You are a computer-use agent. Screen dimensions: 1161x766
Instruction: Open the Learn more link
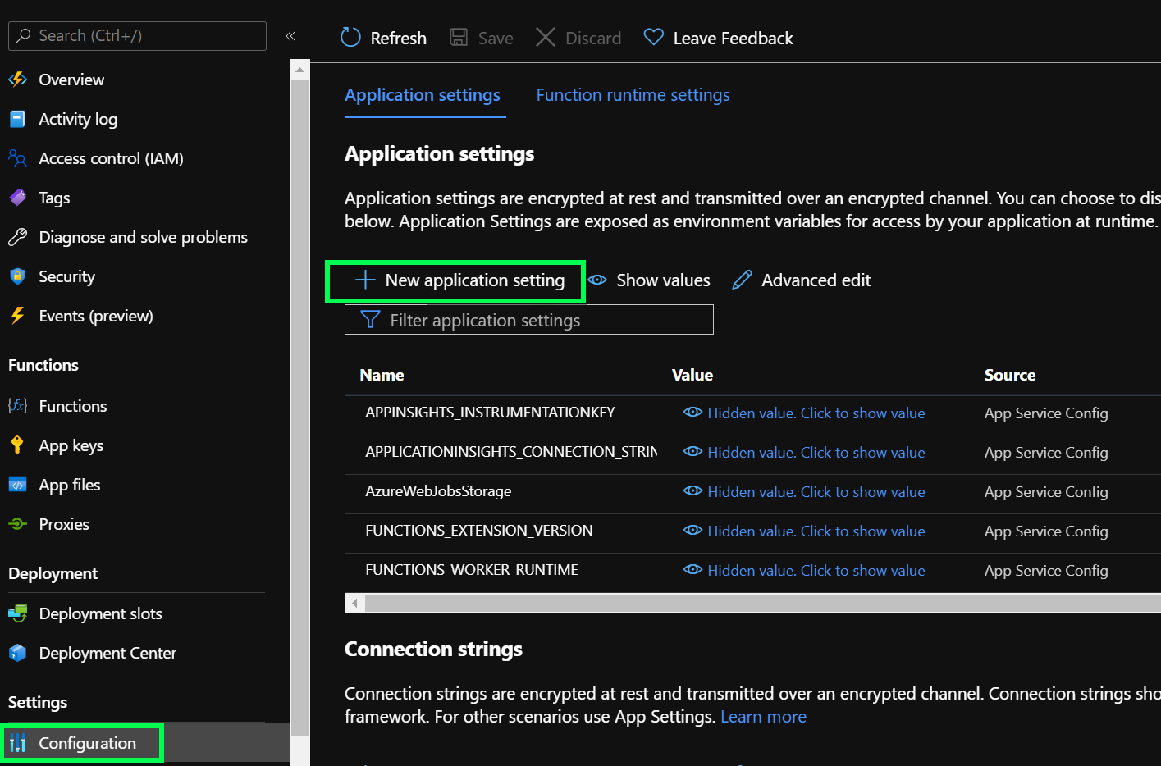[x=763, y=717]
